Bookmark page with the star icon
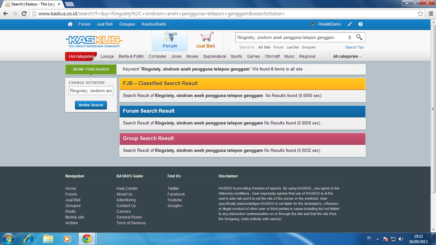 point(421,14)
